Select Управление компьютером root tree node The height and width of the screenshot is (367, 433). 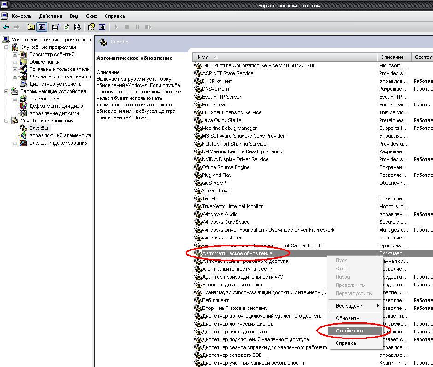pyautogui.click(x=51, y=40)
